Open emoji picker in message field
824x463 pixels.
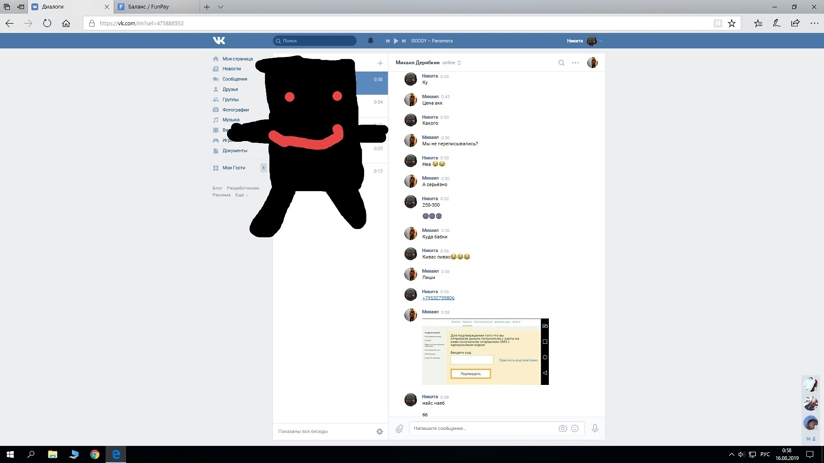tap(575, 428)
